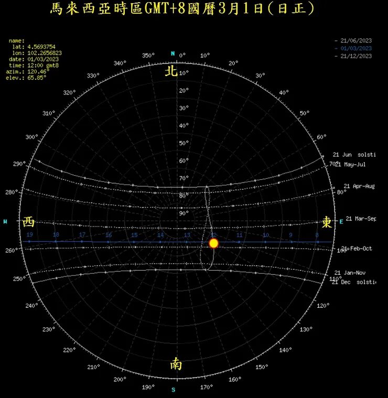
Task: Click the 50° elevation ring label
Action: click(x=184, y=143)
